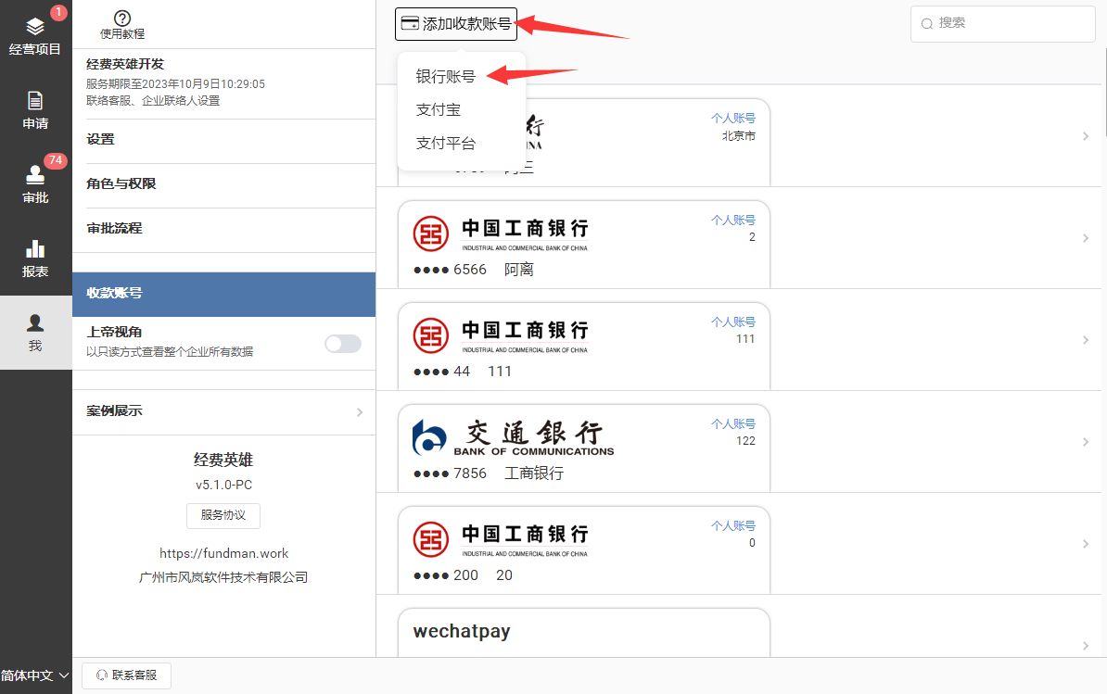This screenshot has width=1107, height=694.
Task: Open the https://fundman.work link
Action: (223, 553)
